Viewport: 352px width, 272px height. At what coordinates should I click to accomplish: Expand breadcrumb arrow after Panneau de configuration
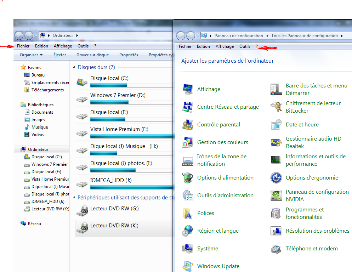[x=267, y=36]
